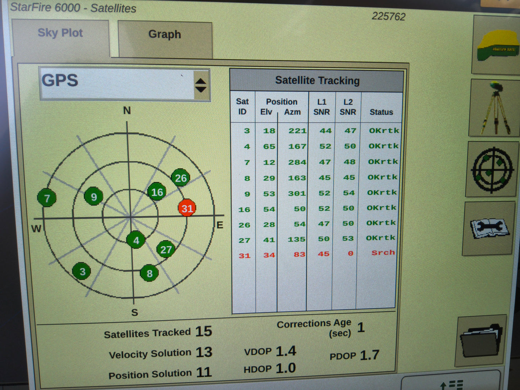This screenshot has height=390, width=520.
Task: Click azimuth value 301 for satellite 9
Action: point(297,194)
